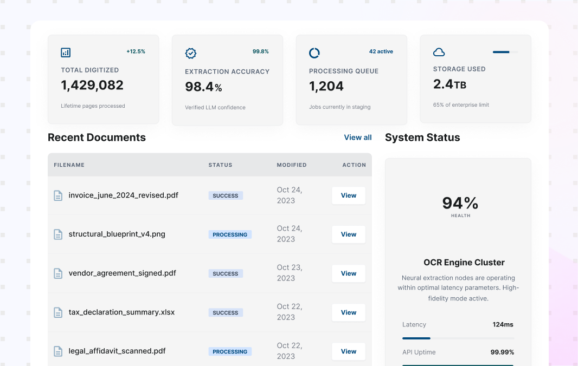Click the Verified LLM confidence caption

click(215, 107)
